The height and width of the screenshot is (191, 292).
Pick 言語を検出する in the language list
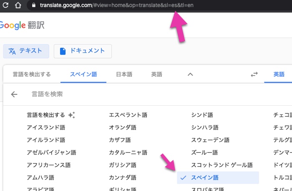[46, 115]
